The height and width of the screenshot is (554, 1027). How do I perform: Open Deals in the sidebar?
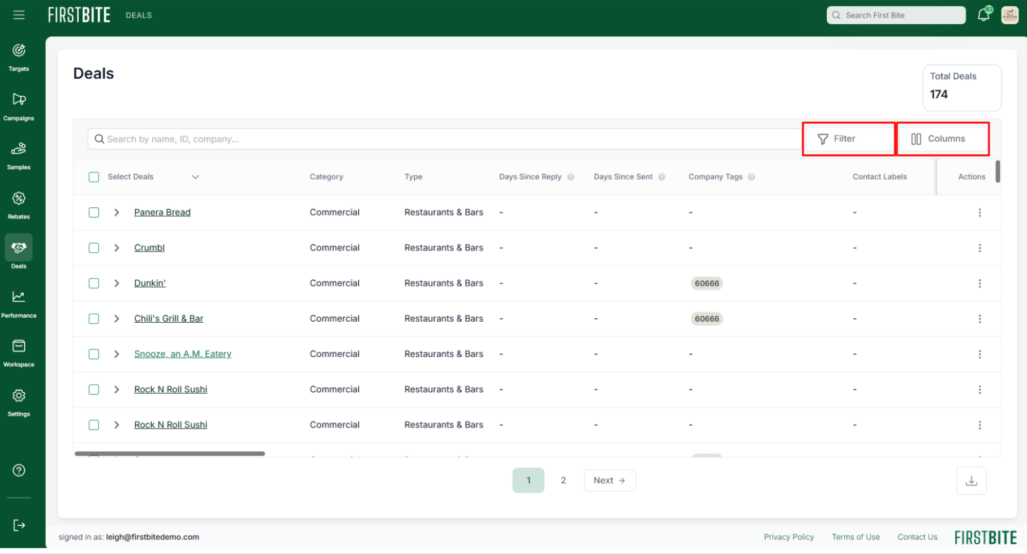click(x=19, y=253)
